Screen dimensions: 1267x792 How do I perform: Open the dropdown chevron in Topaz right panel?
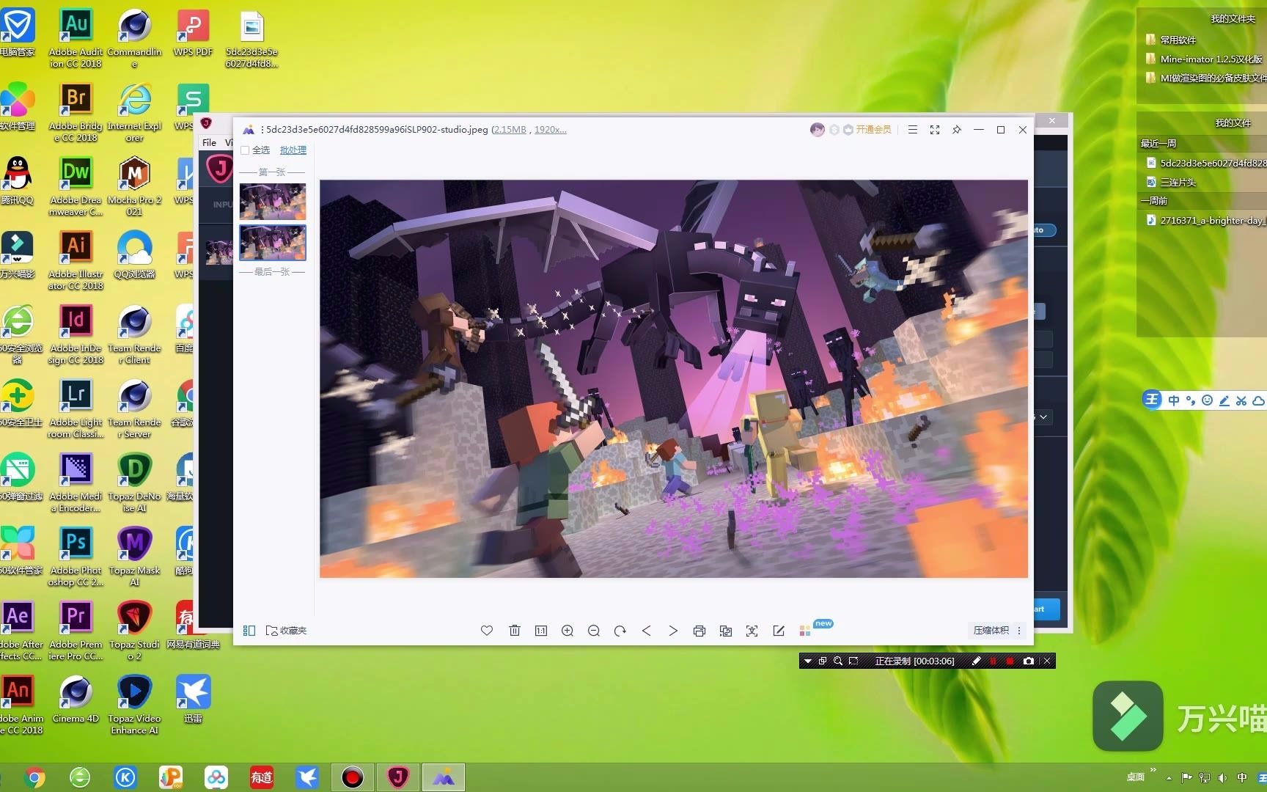pyautogui.click(x=1043, y=417)
